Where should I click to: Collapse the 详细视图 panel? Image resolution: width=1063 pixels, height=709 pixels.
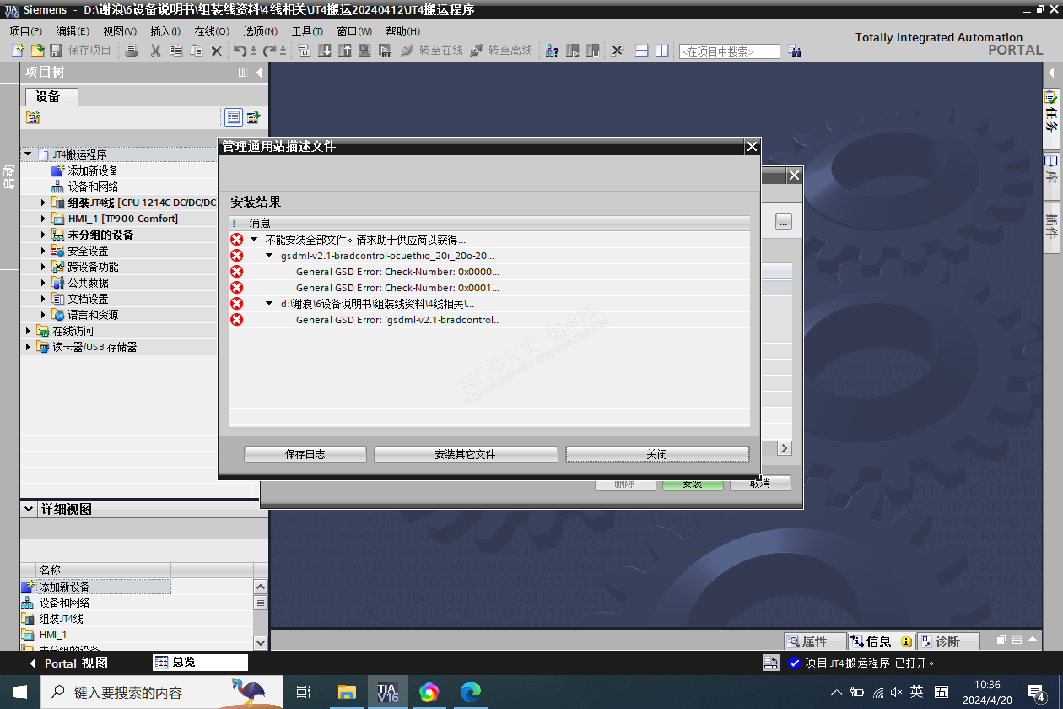pos(29,509)
